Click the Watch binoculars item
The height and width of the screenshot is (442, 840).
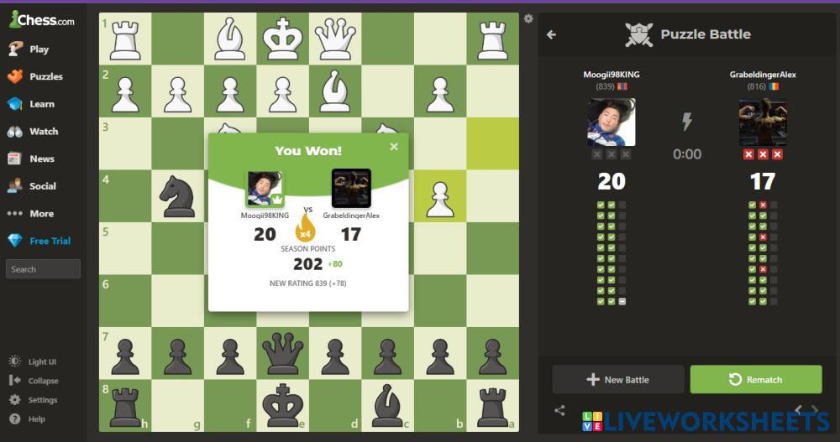point(33,131)
